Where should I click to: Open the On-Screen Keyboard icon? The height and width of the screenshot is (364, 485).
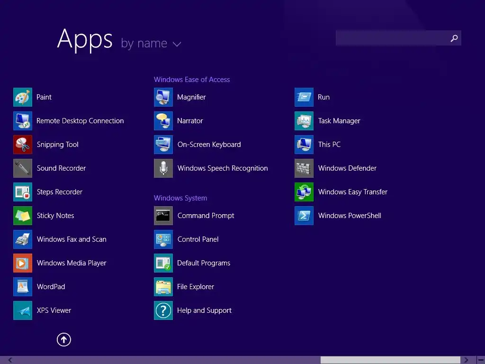click(x=163, y=145)
